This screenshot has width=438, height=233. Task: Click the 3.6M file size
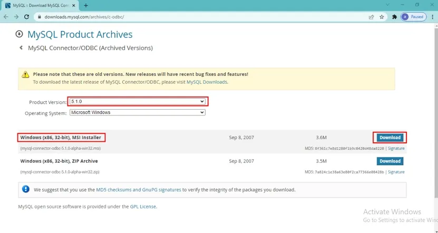321,138
